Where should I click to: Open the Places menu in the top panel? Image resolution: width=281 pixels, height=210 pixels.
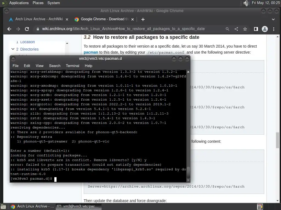pos(38,3)
